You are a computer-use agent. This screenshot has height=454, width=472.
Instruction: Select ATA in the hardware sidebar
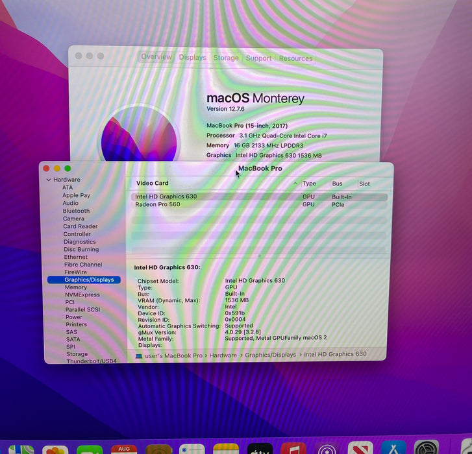(x=68, y=187)
